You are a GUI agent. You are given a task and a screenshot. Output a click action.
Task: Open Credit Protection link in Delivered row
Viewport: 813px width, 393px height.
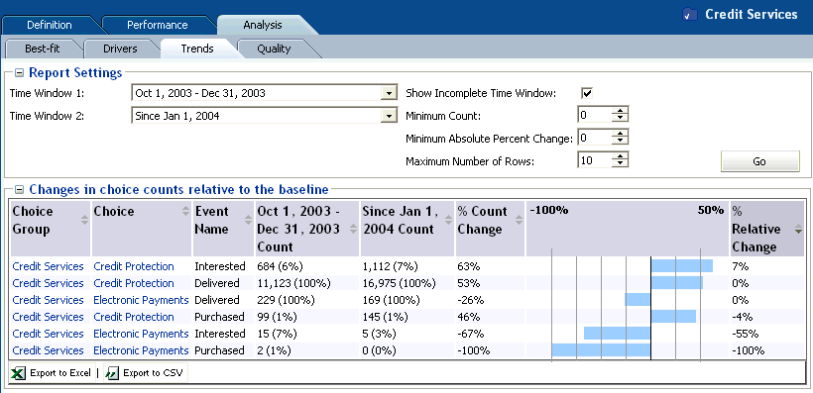click(134, 283)
